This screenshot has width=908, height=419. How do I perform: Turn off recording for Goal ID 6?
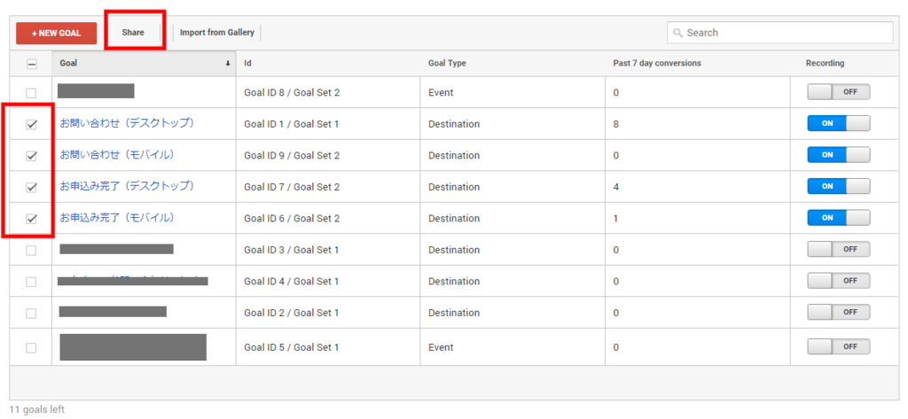click(x=839, y=218)
